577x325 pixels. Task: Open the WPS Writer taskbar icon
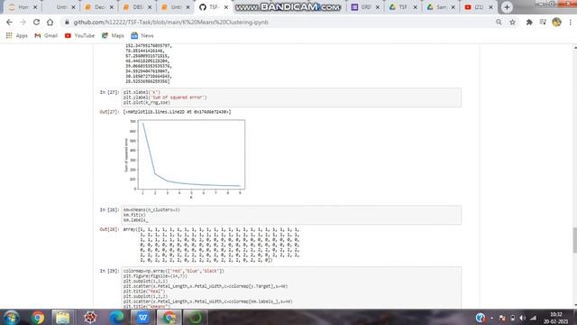[142, 317]
